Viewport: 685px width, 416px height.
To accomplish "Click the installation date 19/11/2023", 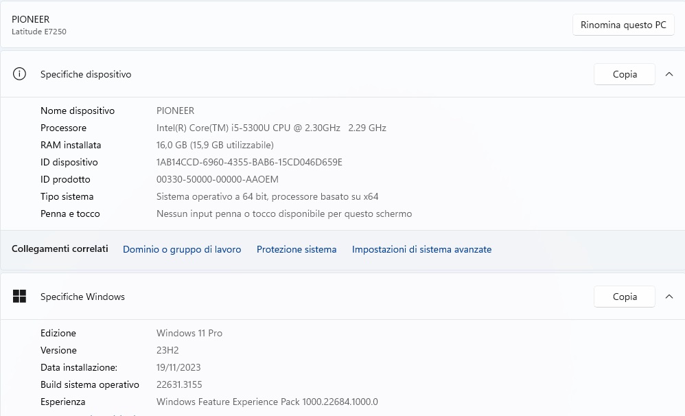I will 178,367.
